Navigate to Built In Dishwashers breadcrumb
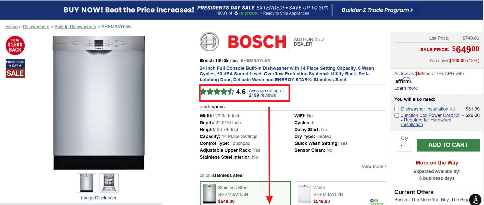The width and height of the screenshot is (484, 205). coord(75,27)
